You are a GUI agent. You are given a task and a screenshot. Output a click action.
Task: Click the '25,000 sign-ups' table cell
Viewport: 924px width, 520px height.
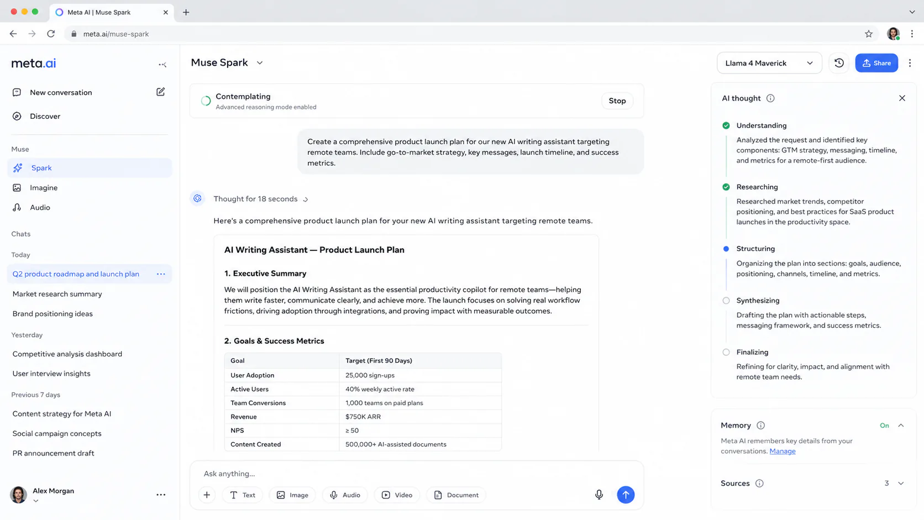pyautogui.click(x=421, y=375)
